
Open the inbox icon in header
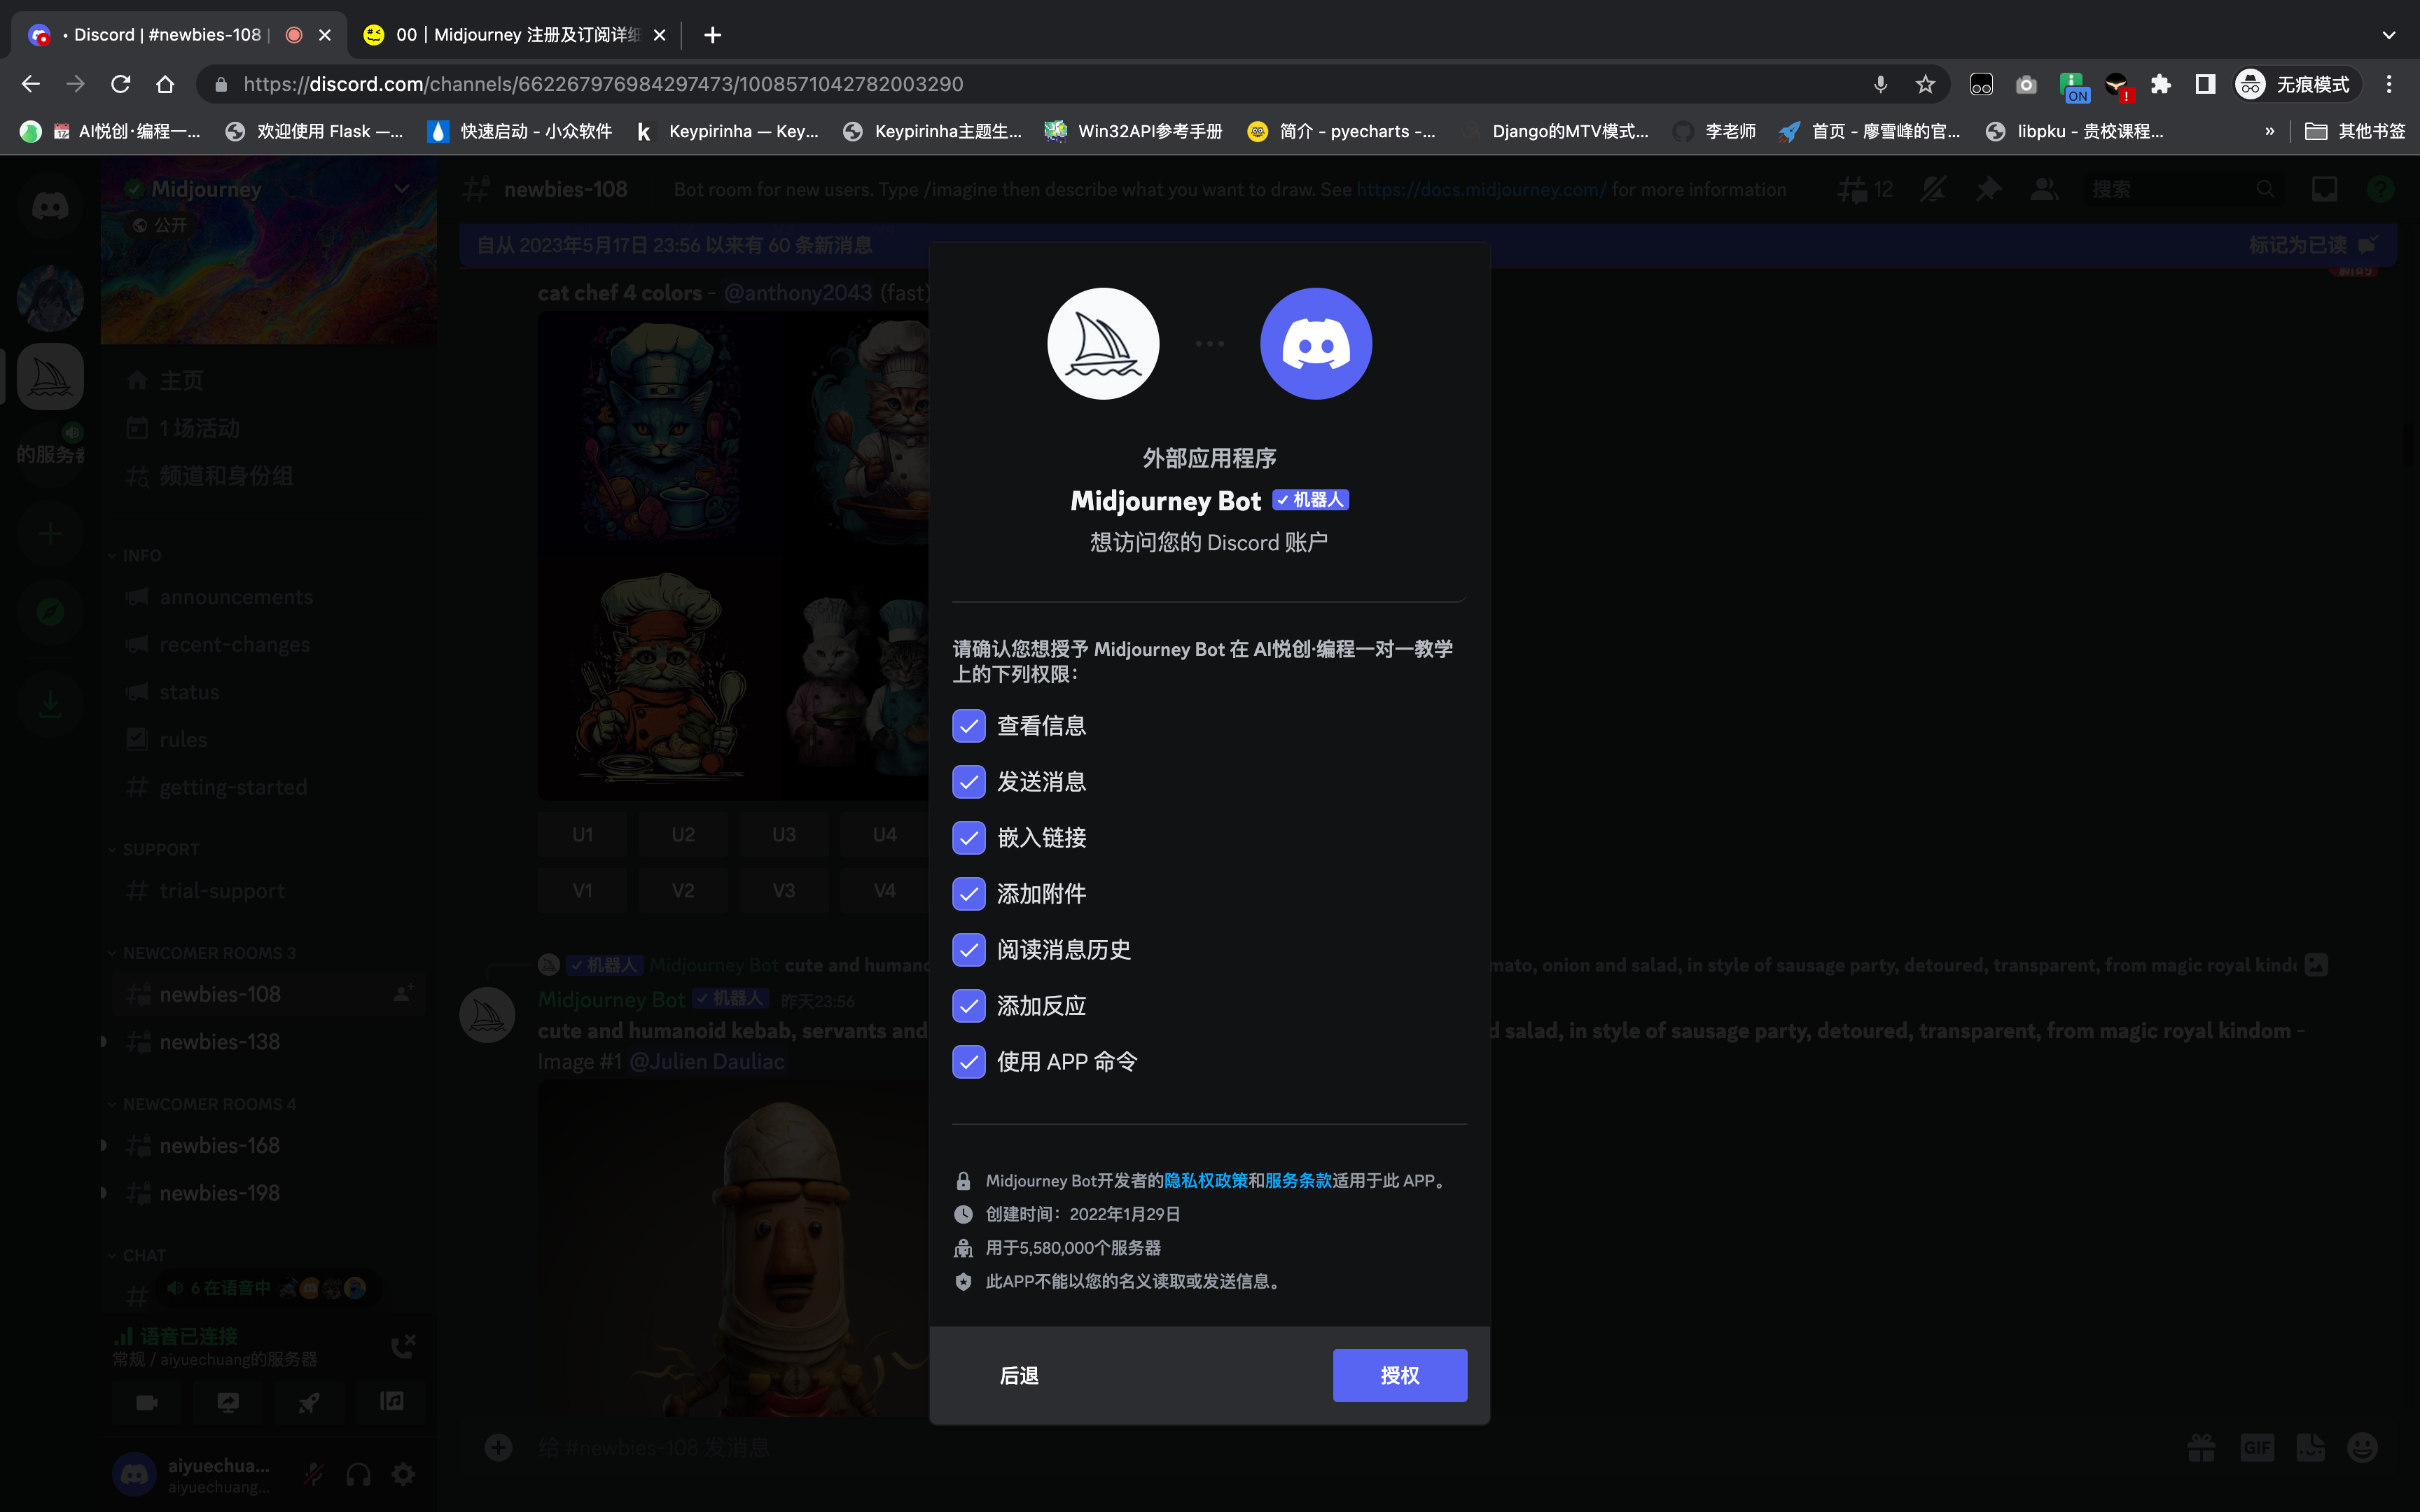point(2324,189)
